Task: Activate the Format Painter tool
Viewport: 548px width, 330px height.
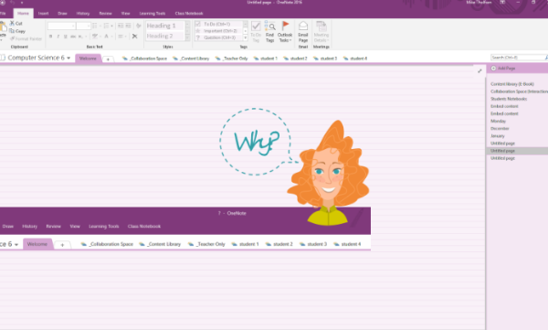Action: coord(26,38)
